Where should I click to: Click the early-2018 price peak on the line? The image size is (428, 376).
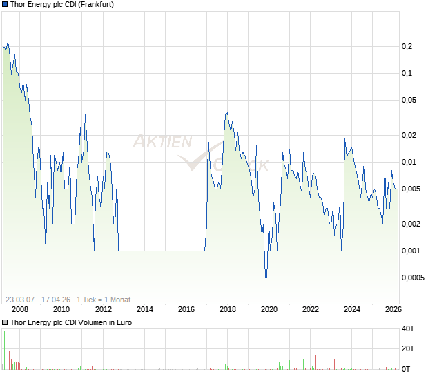[227, 113]
